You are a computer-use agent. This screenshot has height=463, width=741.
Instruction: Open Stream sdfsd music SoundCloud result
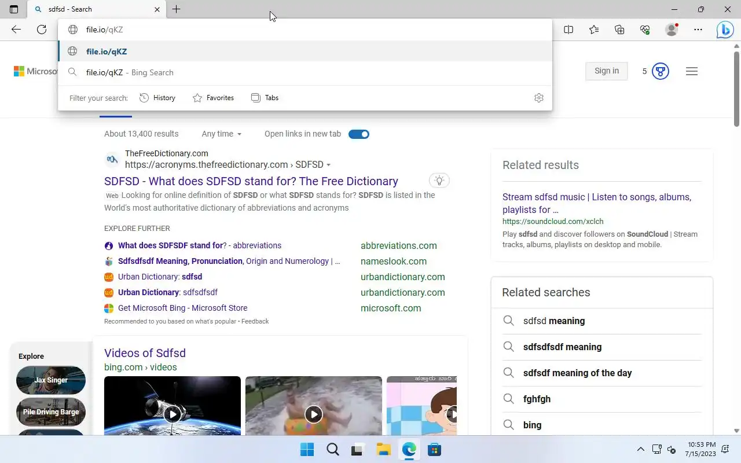[597, 203]
